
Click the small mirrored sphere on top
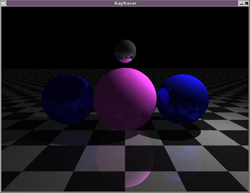[125, 51]
